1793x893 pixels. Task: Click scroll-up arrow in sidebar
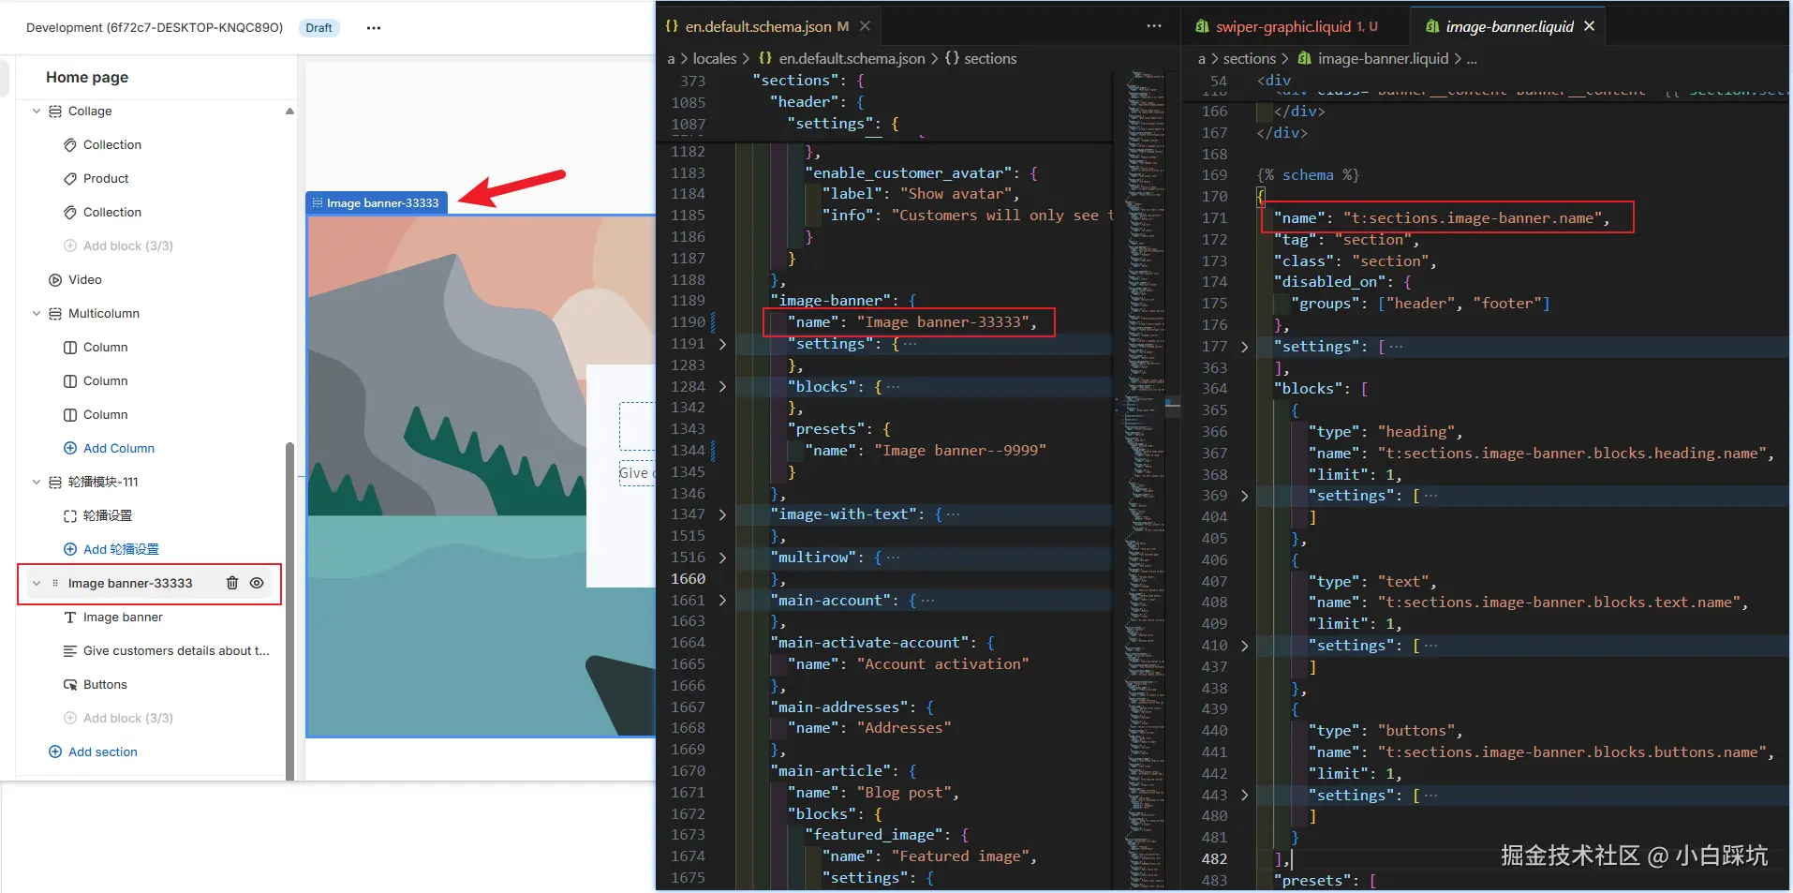click(x=289, y=111)
